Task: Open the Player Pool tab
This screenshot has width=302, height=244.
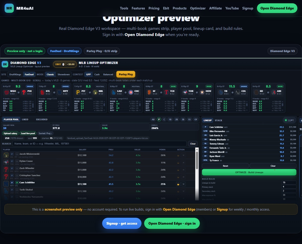Action: [x=11, y=119]
